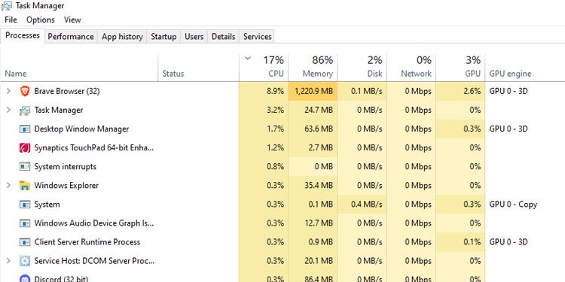
Task: Click the Brave Browser lion icon
Action: click(x=25, y=91)
